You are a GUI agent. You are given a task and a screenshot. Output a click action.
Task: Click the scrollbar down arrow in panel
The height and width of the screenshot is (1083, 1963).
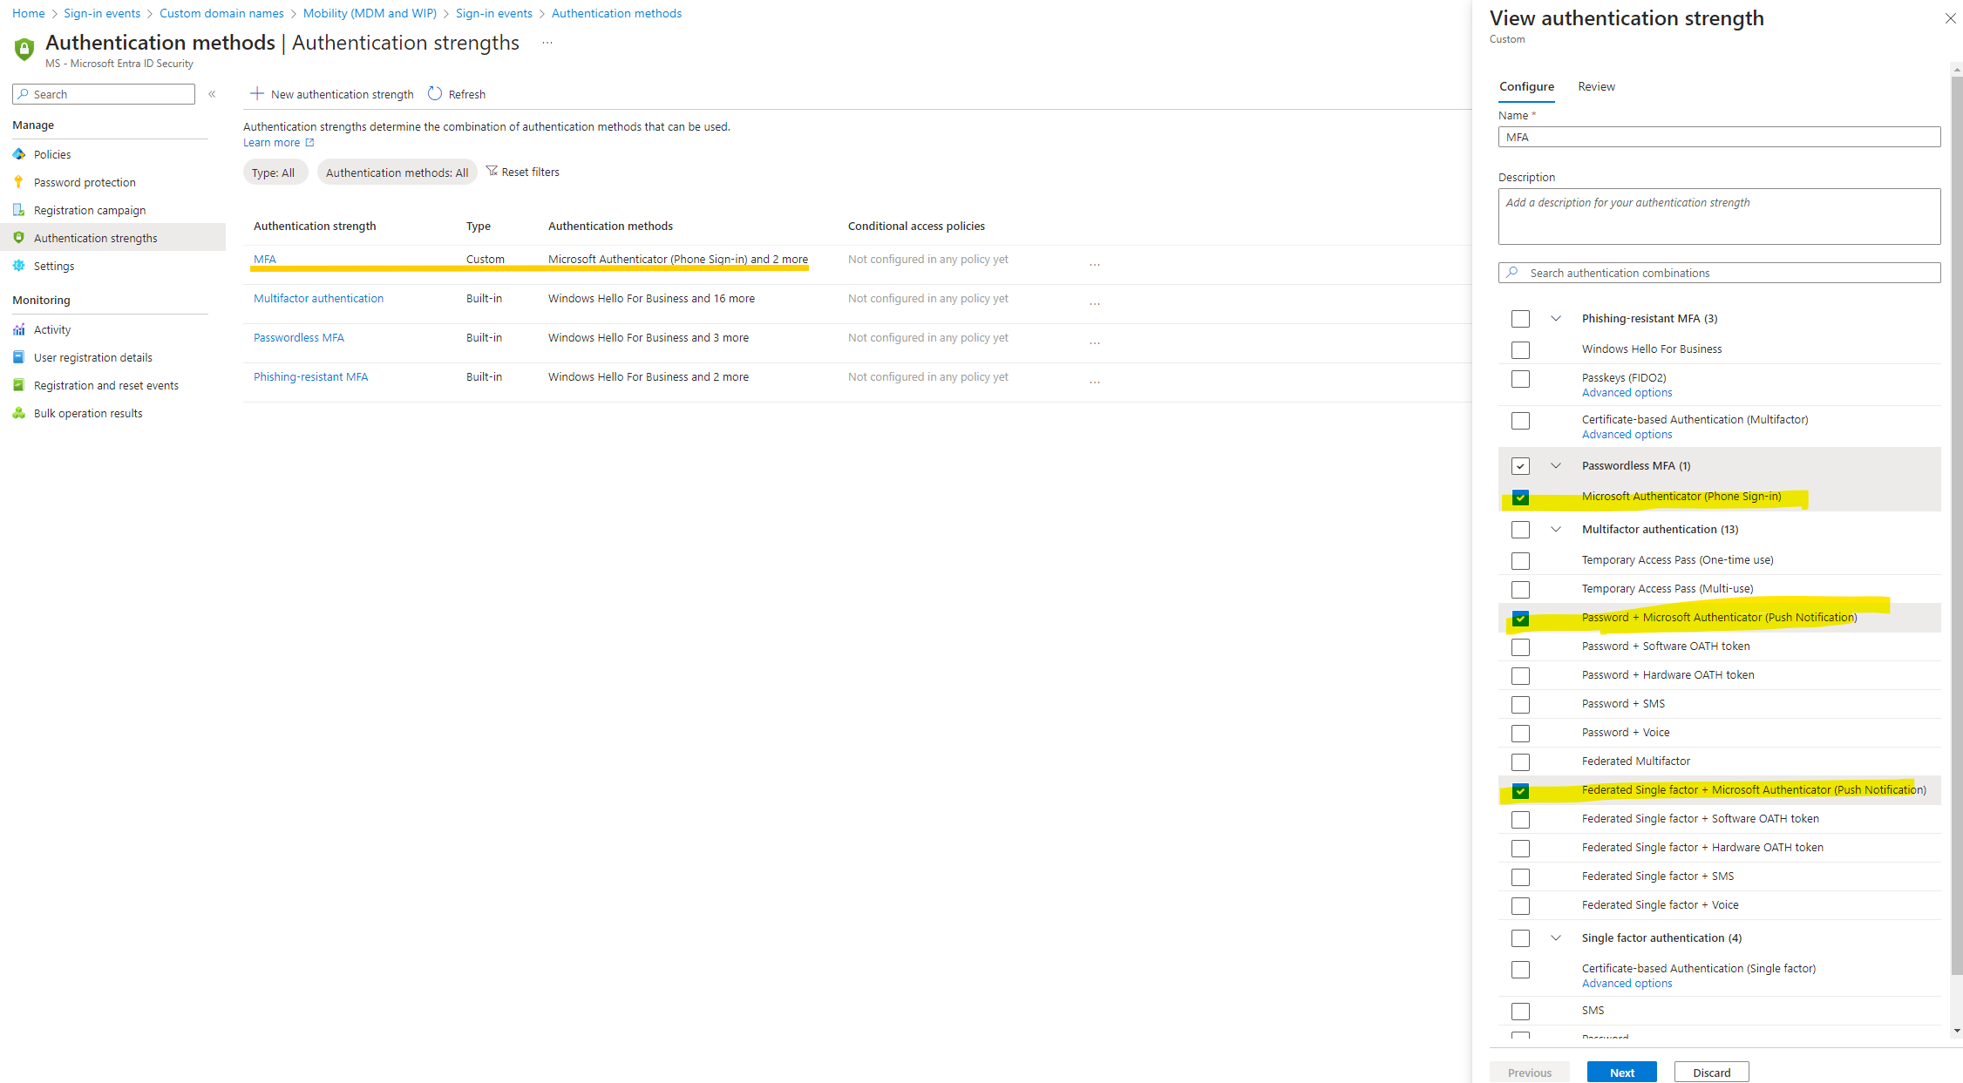pos(1957,1031)
